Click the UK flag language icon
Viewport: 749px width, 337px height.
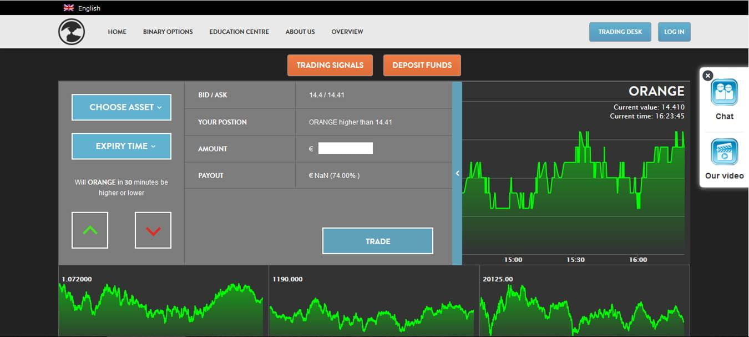[69, 8]
